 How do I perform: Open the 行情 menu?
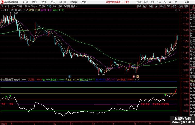[26, 2]
